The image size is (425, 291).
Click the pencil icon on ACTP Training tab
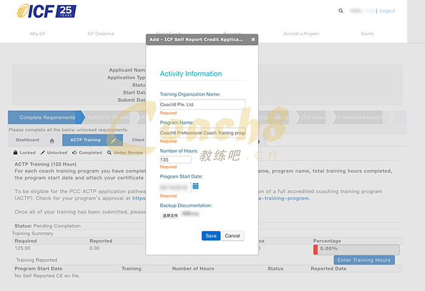113,141
